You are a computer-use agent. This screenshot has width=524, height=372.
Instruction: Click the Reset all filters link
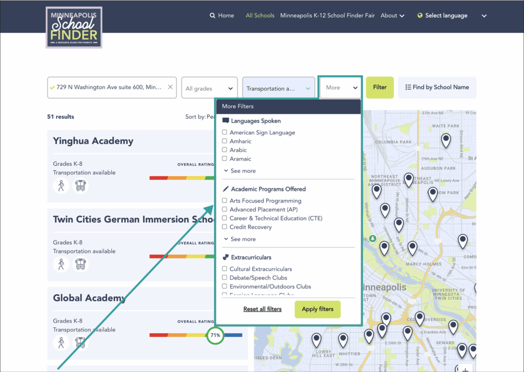pos(262,309)
